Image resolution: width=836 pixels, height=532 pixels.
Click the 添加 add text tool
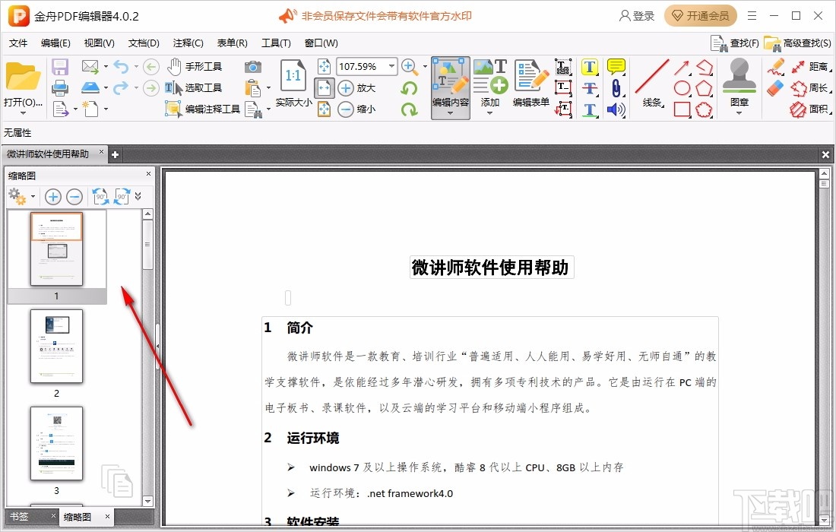tap(490, 86)
